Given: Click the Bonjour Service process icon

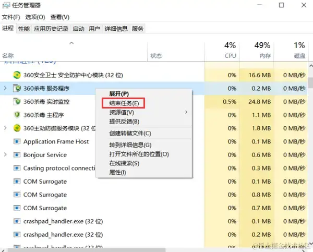Looking at the screenshot, I should (x=17, y=155).
